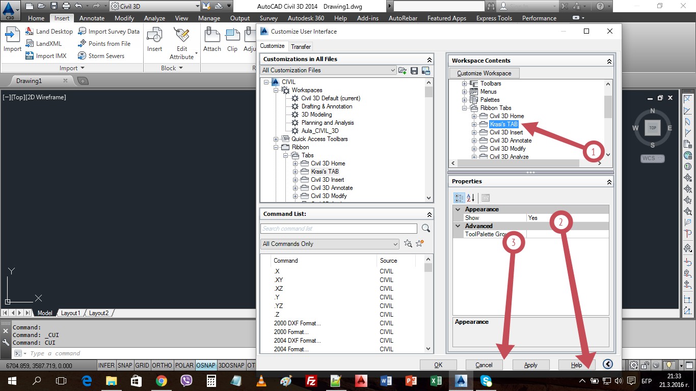Click the binoculars search icon in title bar
This screenshot has height=391, width=696.
491,7
